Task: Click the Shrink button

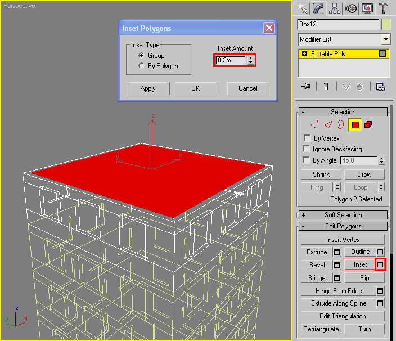Action: click(x=321, y=174)
